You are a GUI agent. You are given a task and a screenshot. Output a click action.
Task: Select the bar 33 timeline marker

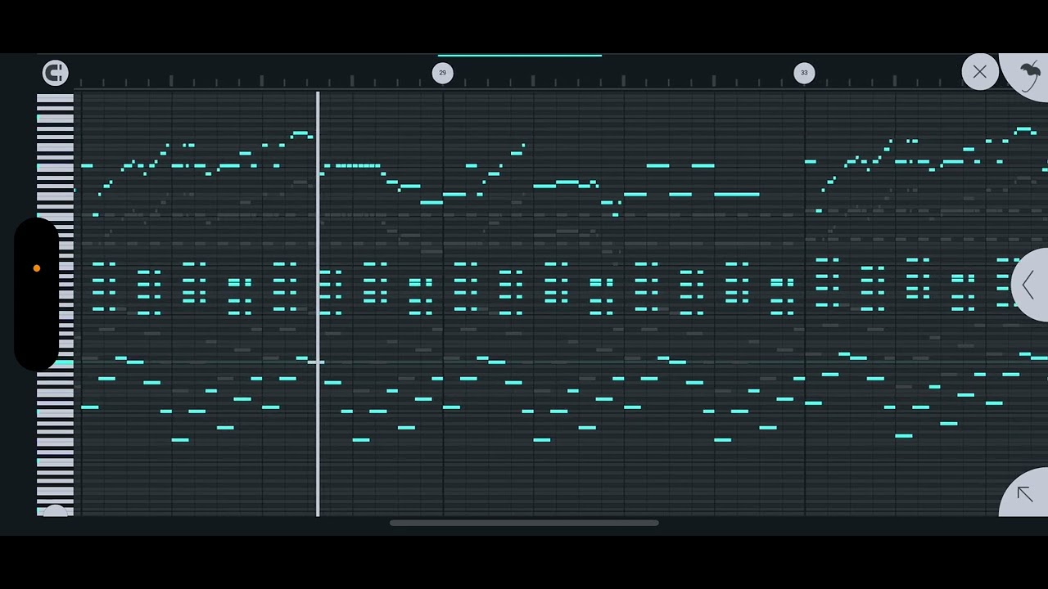804,73
